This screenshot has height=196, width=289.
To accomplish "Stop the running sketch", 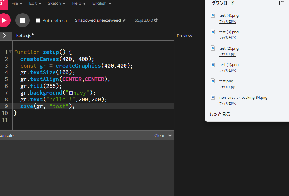I will 23,20.
